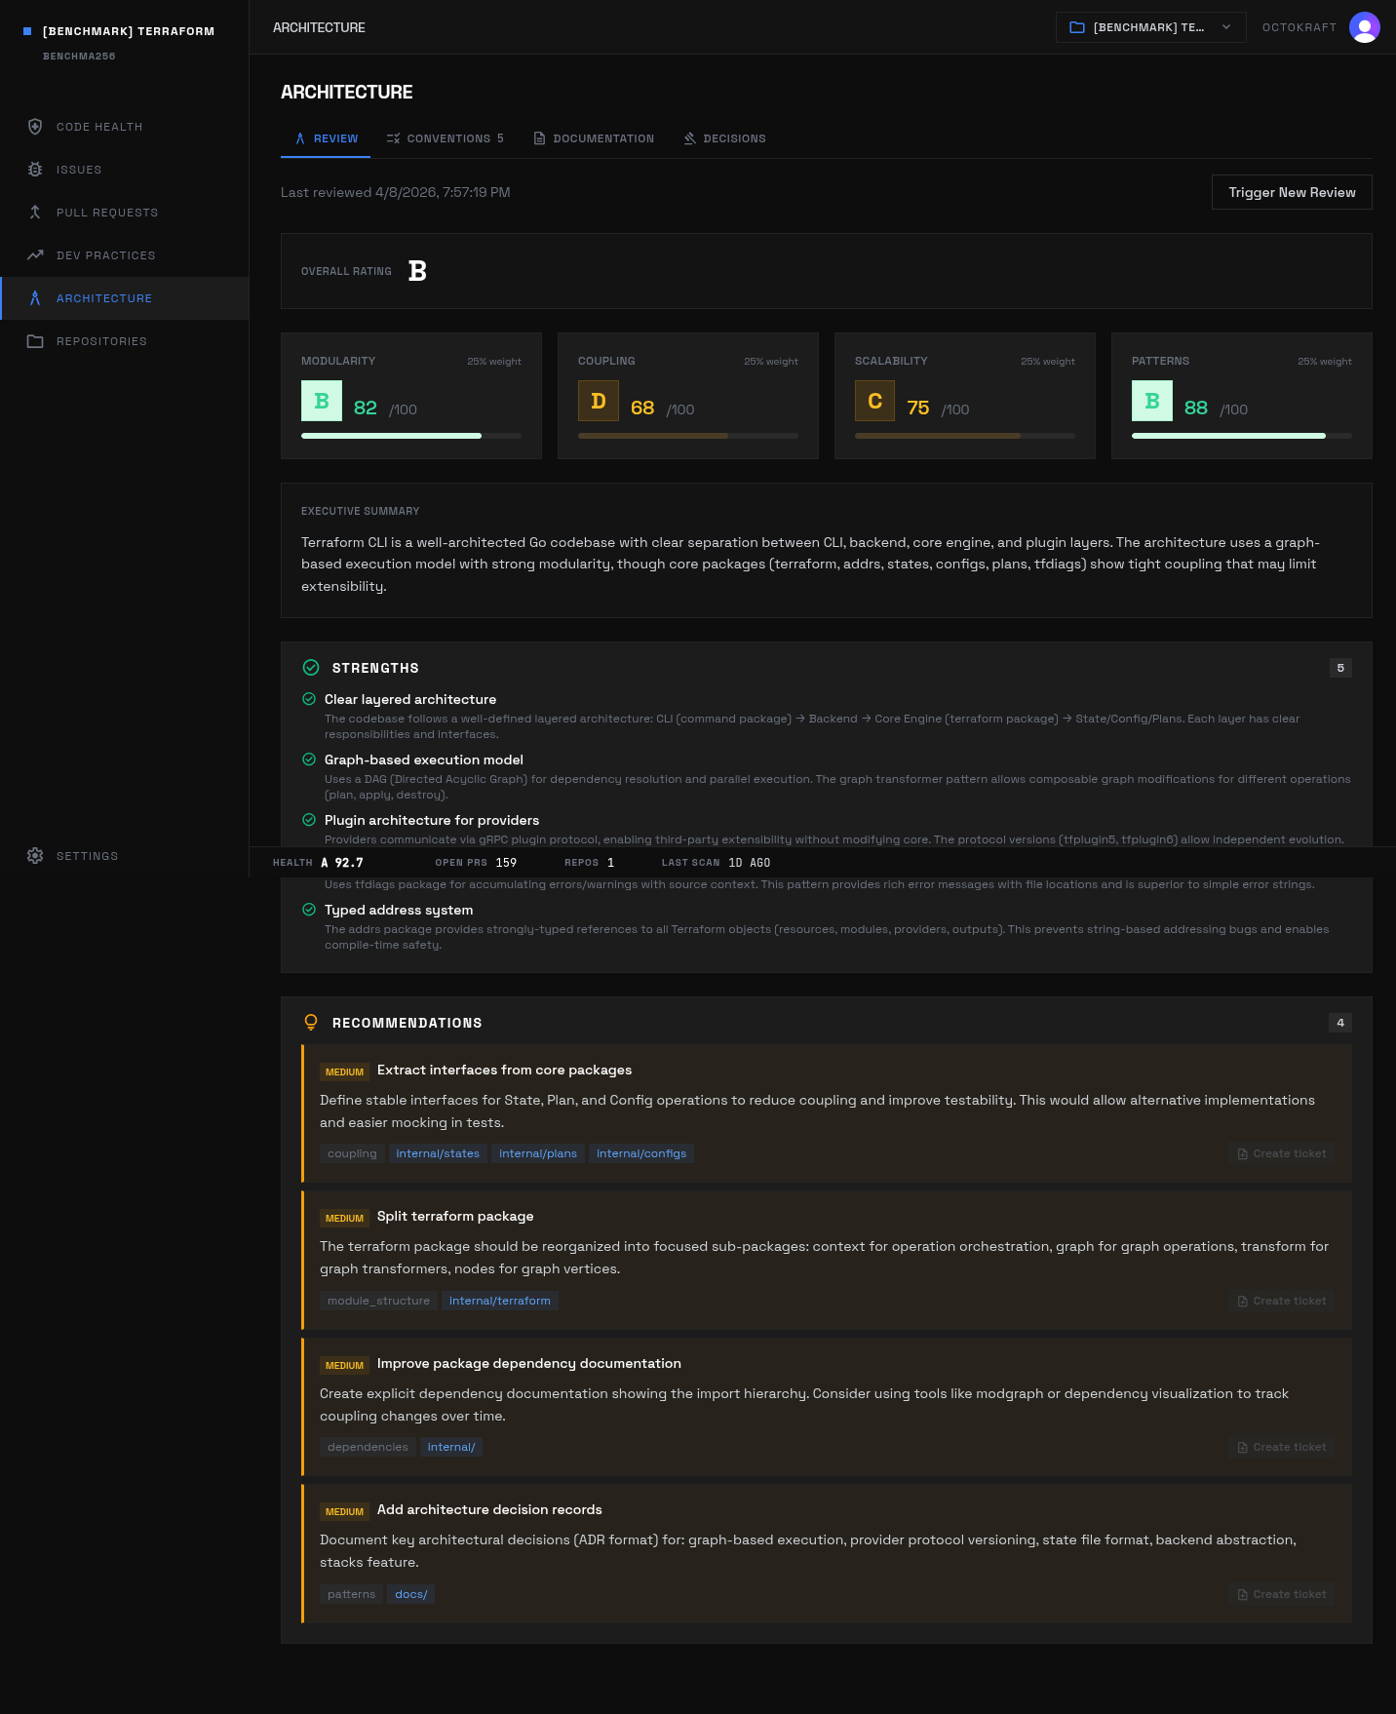Click the Overall Rating B letter
The width and height of the screenshot is (1396, 1714).
pos(417,271)
